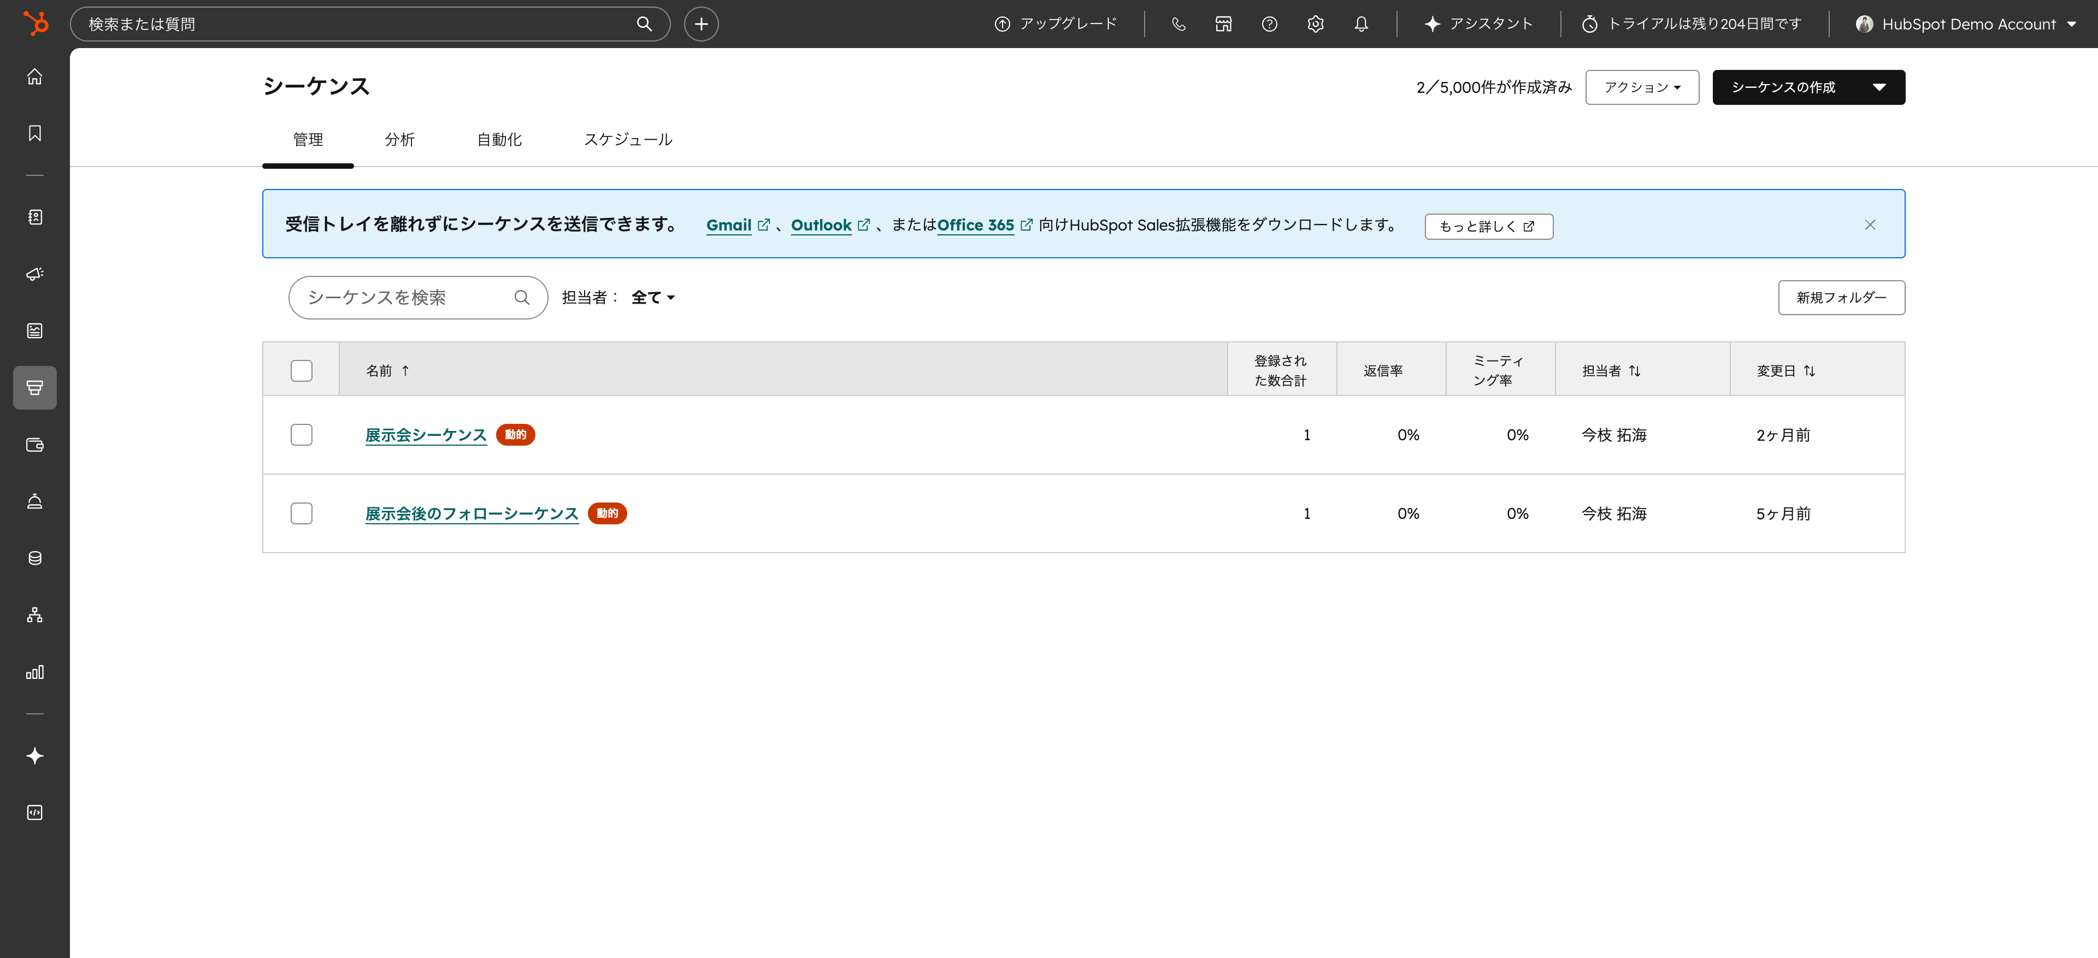The image size is (2098, 958).
Task: Open the Gmail extension link
Action: [728, 226]
